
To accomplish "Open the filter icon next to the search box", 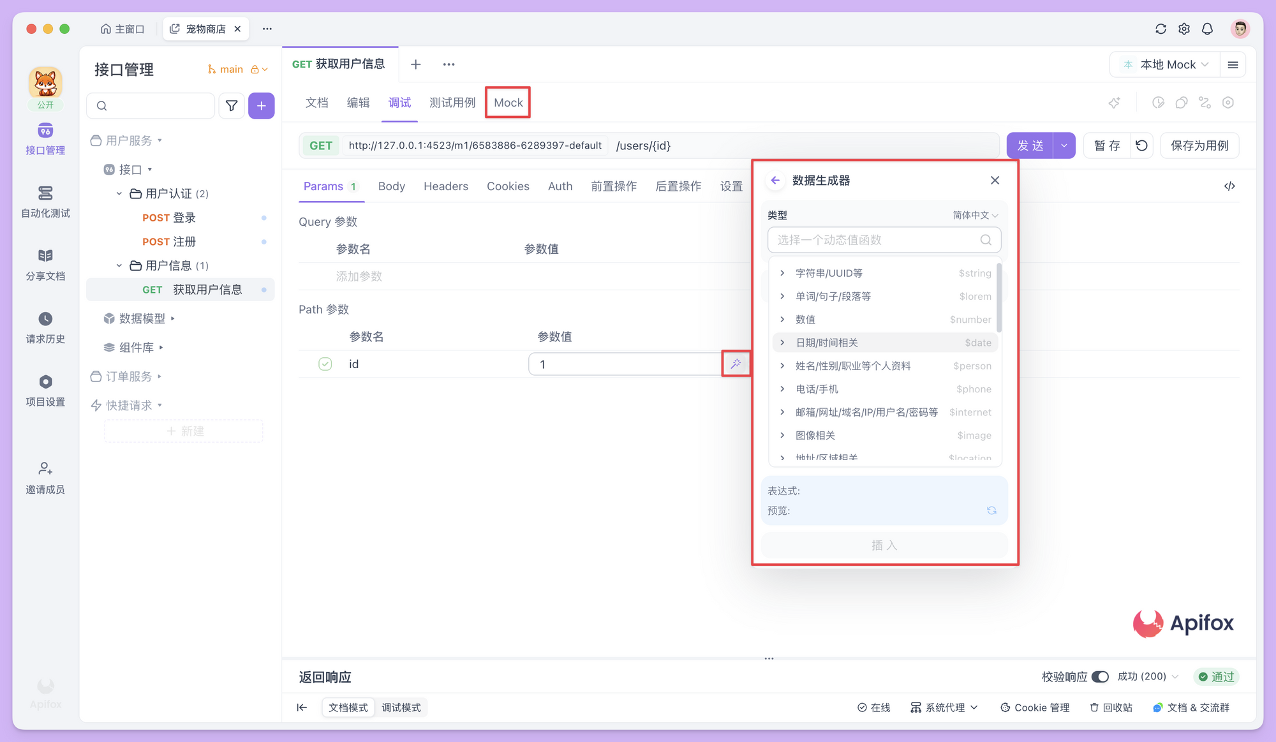I will click(231, 105).
